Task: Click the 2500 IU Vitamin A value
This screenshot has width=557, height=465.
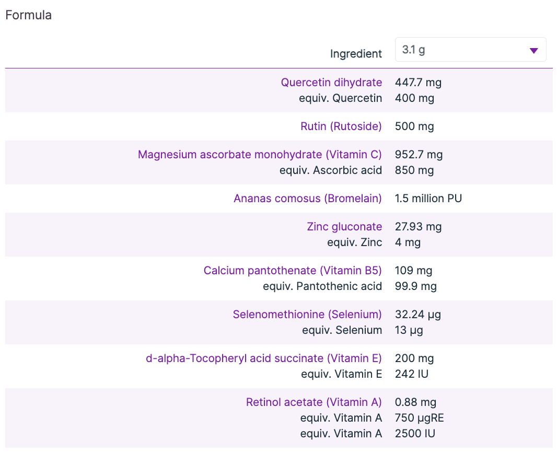Action: (415, 434)
